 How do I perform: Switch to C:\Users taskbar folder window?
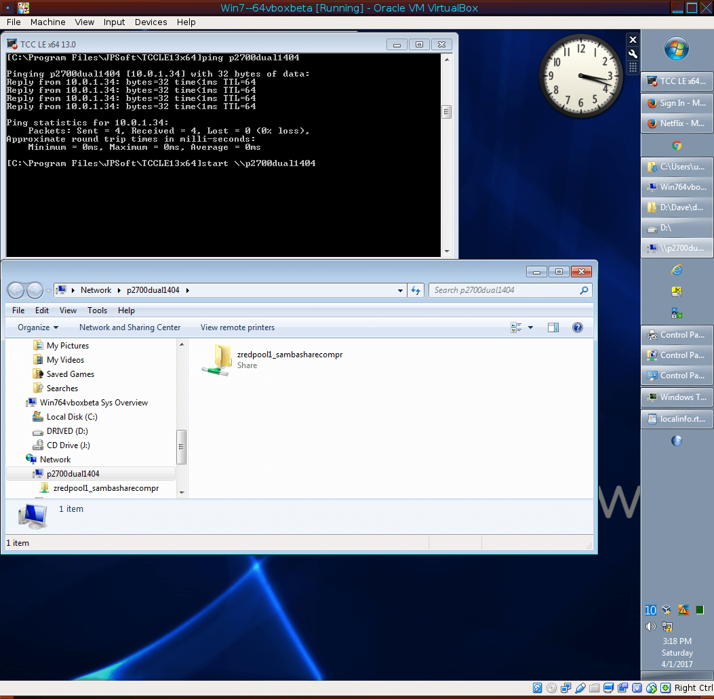pos(677,167)
